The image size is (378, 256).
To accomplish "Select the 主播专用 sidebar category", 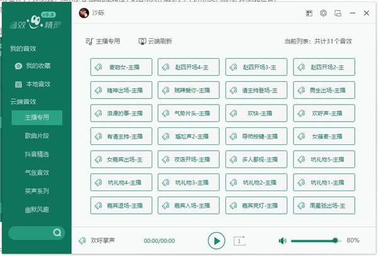I will click(x=37, y=117).
